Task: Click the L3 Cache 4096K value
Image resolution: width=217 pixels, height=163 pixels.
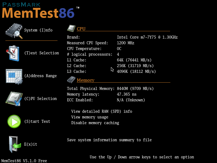Action: [136, 71]
